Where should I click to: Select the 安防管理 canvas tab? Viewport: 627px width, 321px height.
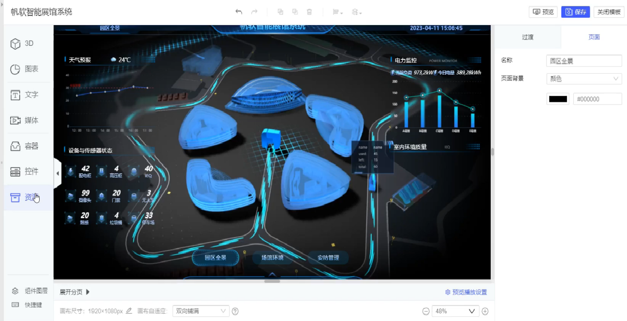tap(328, 258)
